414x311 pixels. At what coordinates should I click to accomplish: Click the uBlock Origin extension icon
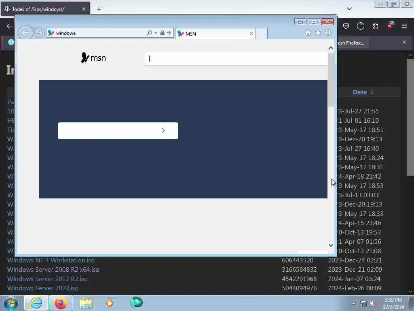pyautogui.click(x=390, y=26)
